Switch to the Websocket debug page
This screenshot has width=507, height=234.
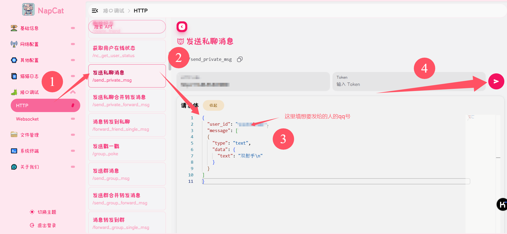(27, 119)
